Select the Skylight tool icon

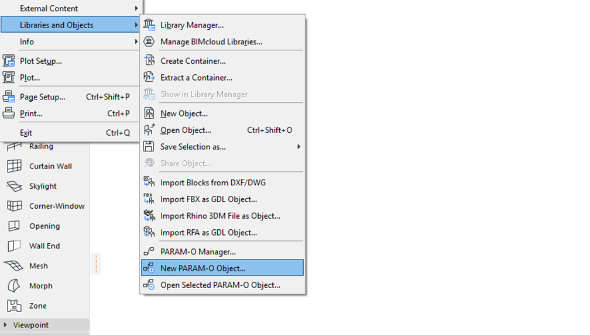(x=14, y=186)
